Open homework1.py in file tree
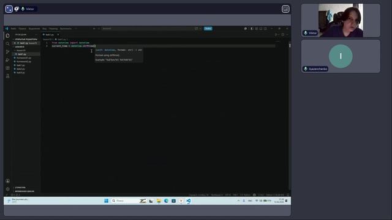This screenshot has width=392, height=220. pos(24,58)
